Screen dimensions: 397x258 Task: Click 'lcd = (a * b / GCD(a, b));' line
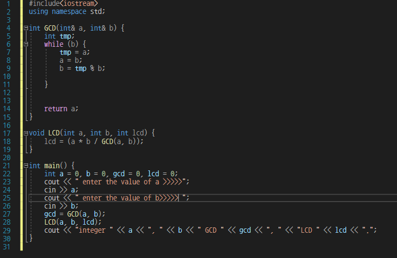(94, 141)
